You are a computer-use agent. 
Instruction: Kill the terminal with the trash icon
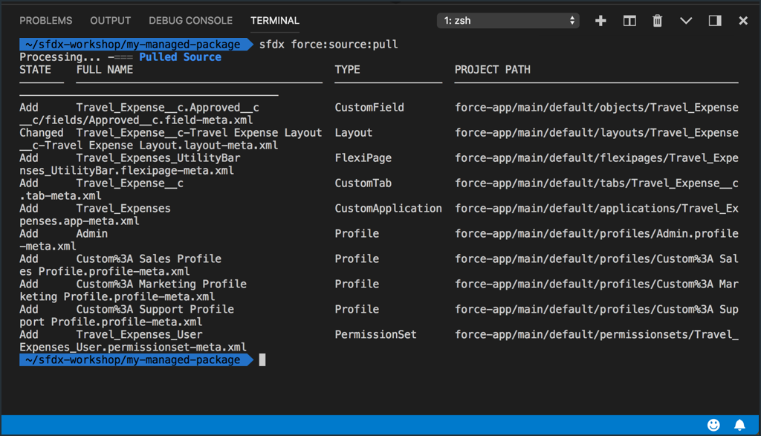(658, 21)
